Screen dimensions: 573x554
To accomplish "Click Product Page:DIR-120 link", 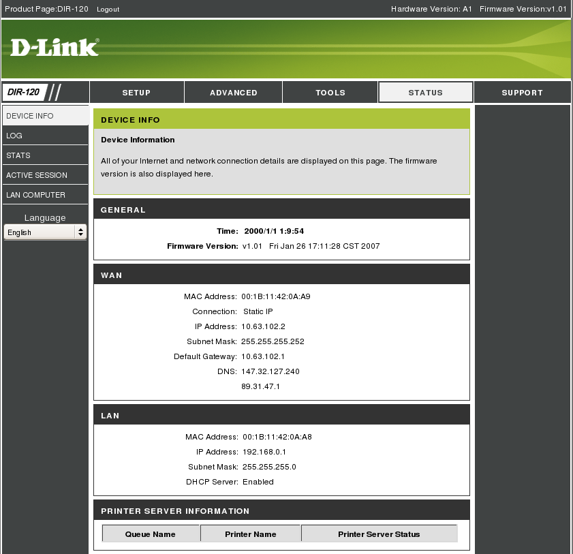I will [x=46, y=9].
